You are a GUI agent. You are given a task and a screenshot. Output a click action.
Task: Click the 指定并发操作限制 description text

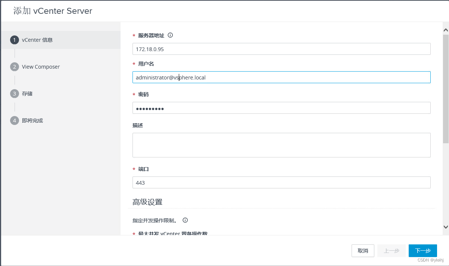pos(155,220)
